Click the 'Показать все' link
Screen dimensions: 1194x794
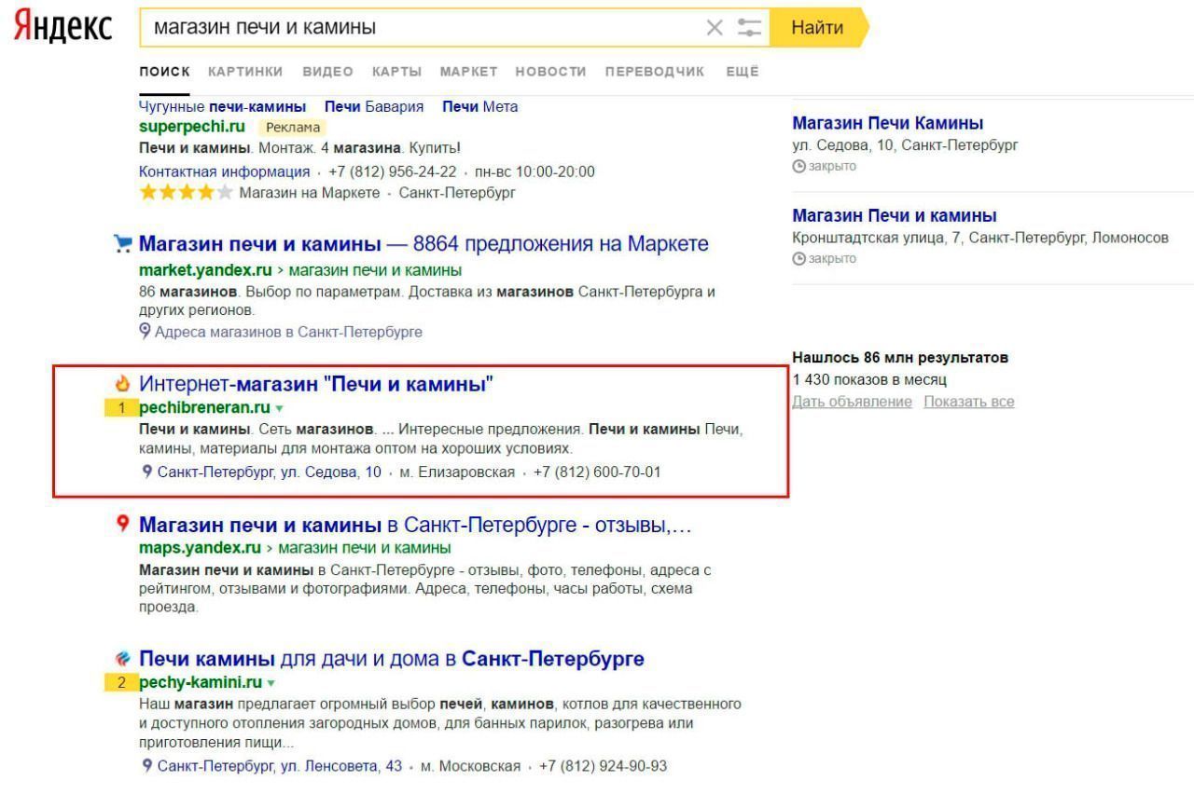tap(968, 402)
